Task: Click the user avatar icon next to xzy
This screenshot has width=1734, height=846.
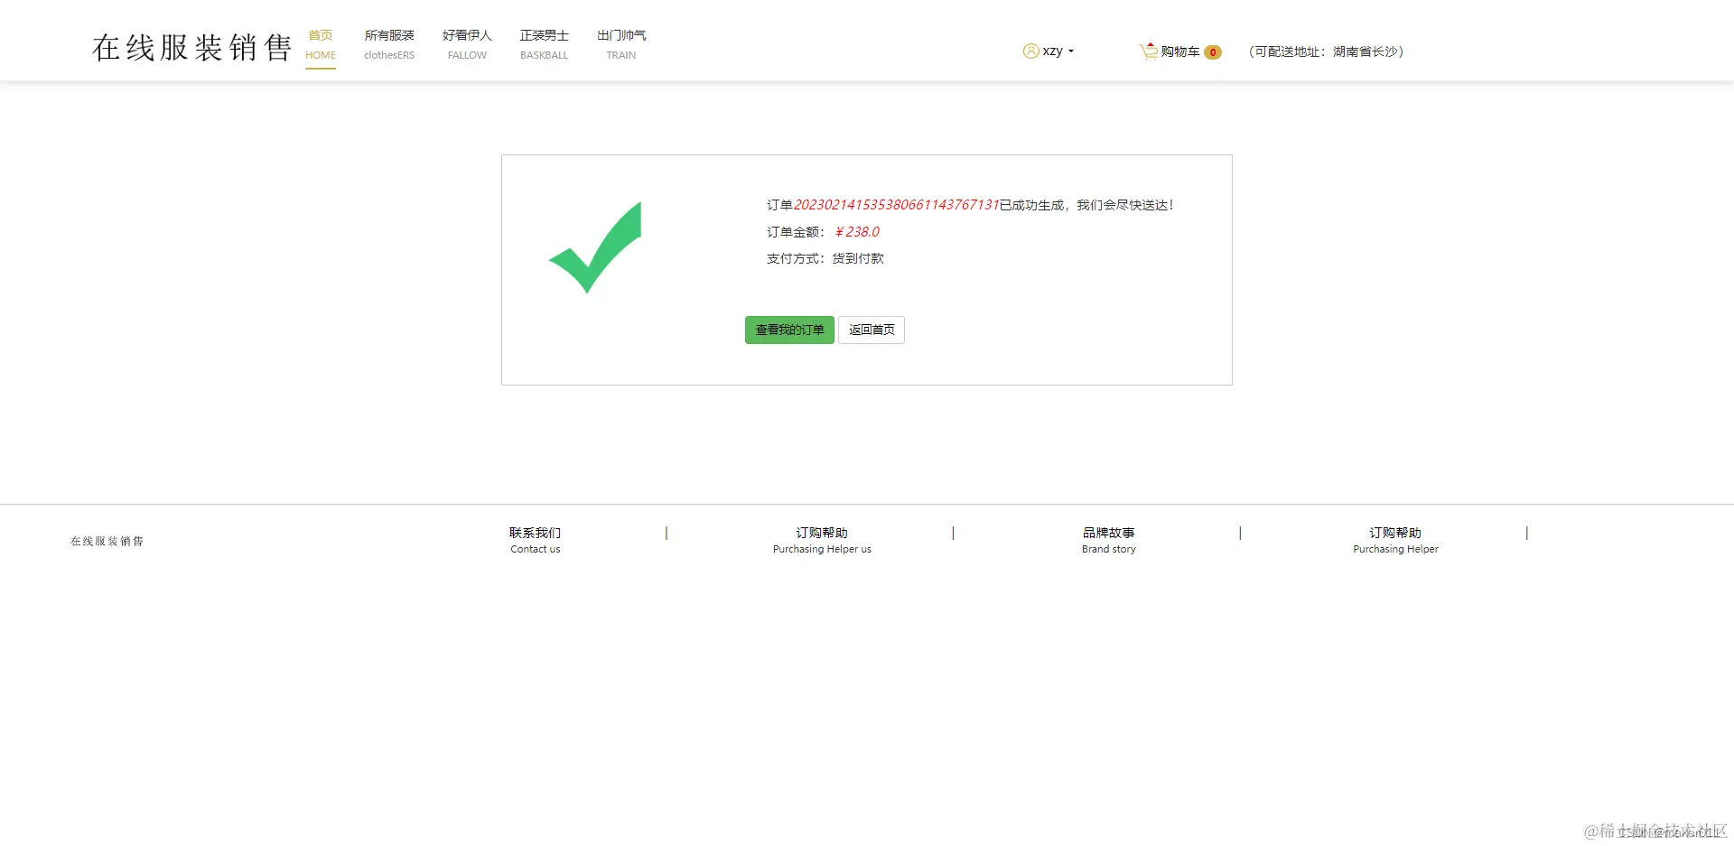Action: pos(1030,51)
